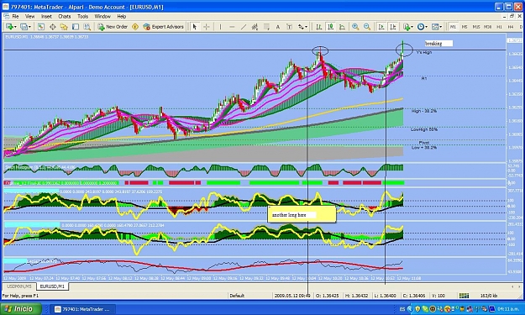Switch chart to Bar Chart mode
This screenshot has width=525, height=315.
(318, 27)
